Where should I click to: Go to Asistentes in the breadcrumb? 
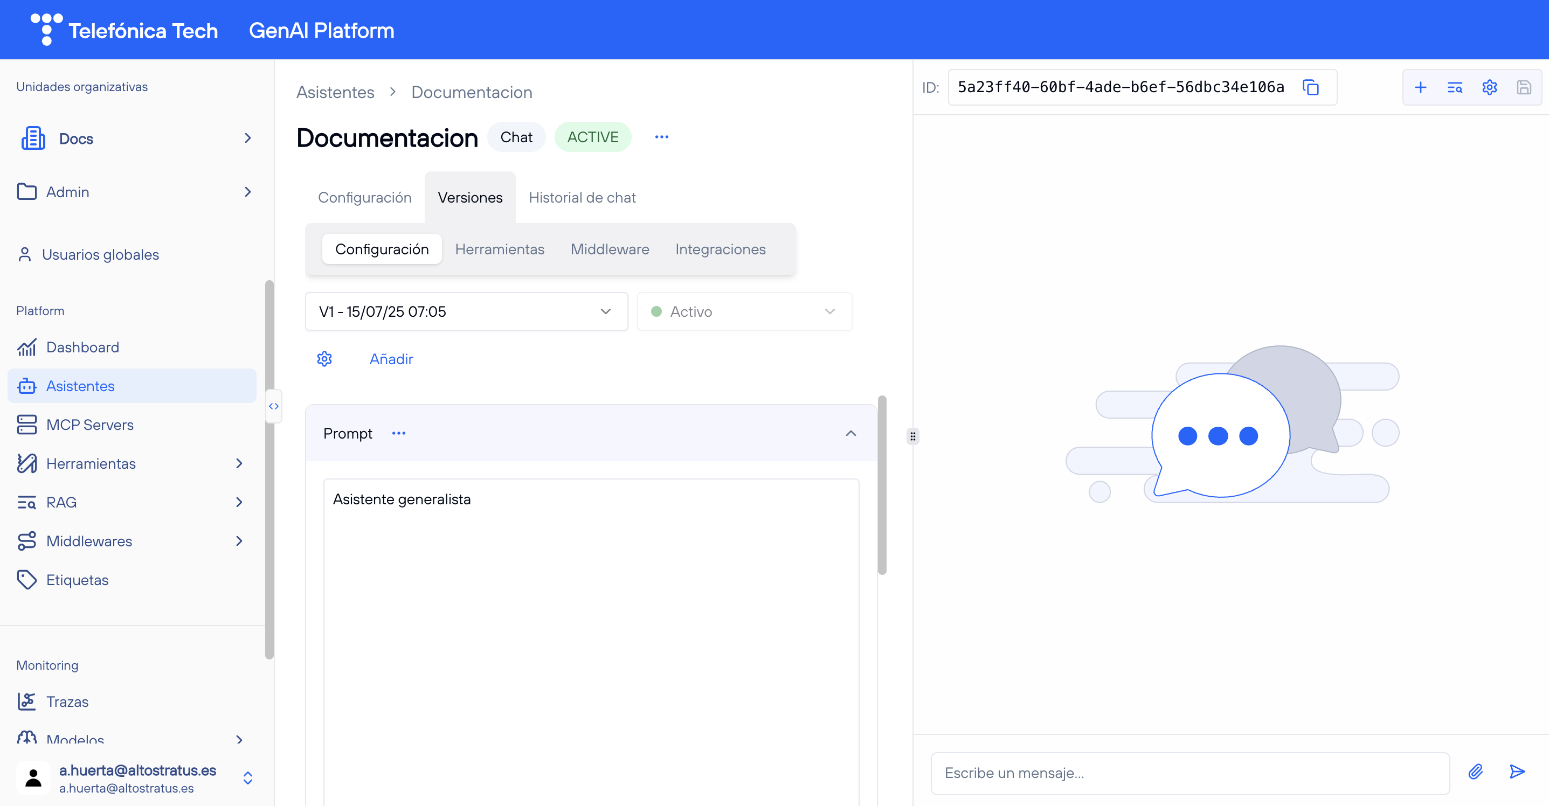pyautogui.click(x=335, y=92)
